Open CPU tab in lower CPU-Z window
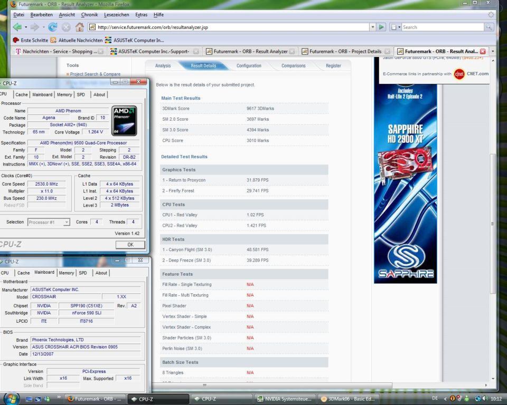The width and height of the screenshot is (507, 405). 5,273
